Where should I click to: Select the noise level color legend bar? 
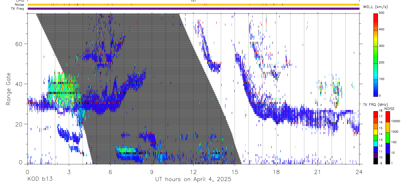tap(387, 138)
